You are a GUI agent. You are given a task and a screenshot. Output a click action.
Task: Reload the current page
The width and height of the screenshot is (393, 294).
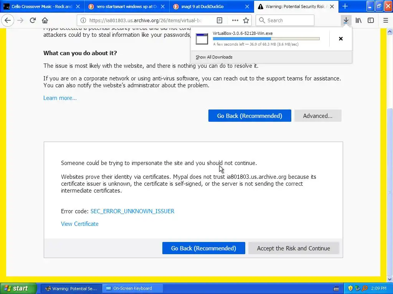(x=33, y=21)
